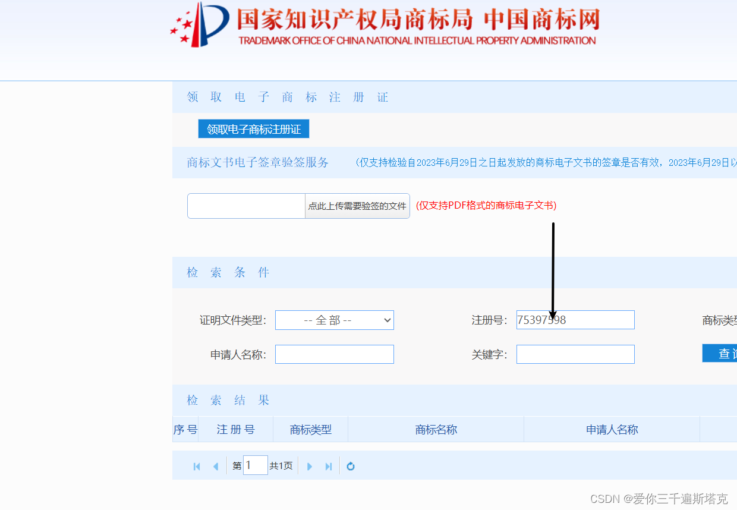Screen dimensions: 737x510
Task: Click the 申请人名称 input field
Action: click(x=335, y=354)
